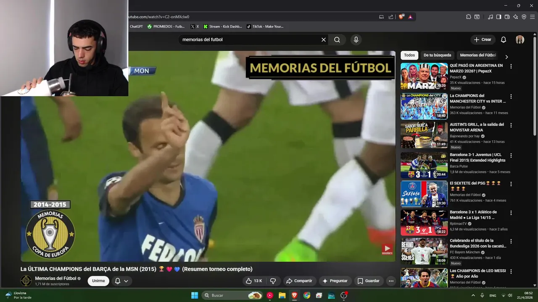Share the video via Compartir
The width and height of the screenshot is (538, 302).
[x=299, y=281]
